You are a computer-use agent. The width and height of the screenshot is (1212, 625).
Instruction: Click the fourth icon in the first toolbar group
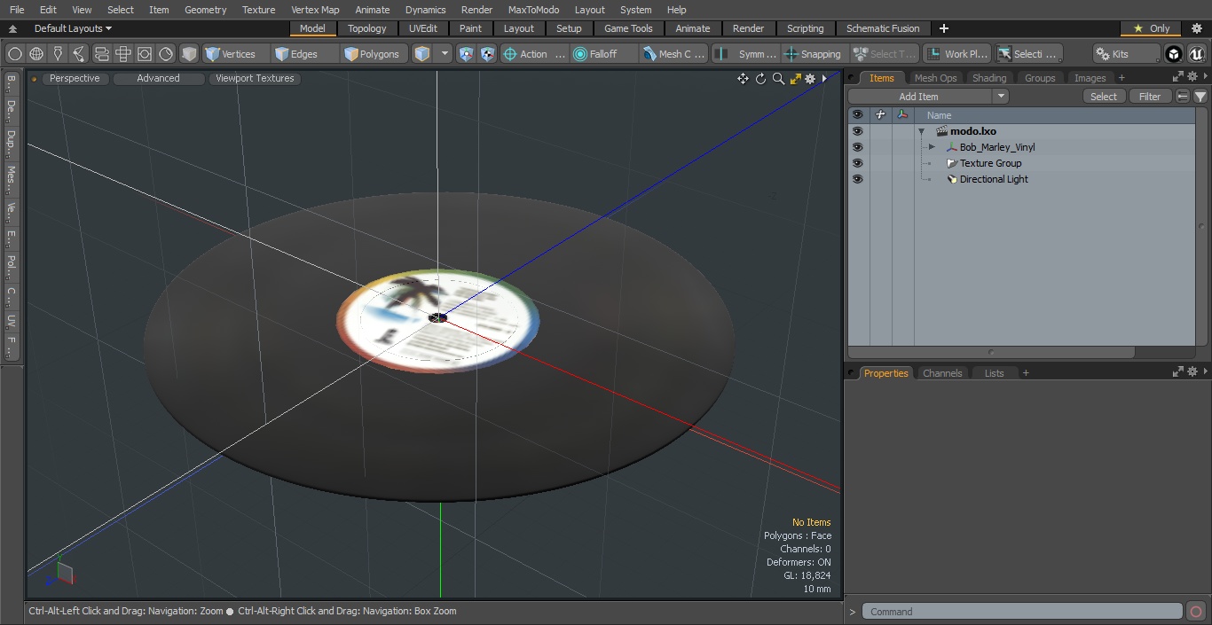(x=79, y=54)
